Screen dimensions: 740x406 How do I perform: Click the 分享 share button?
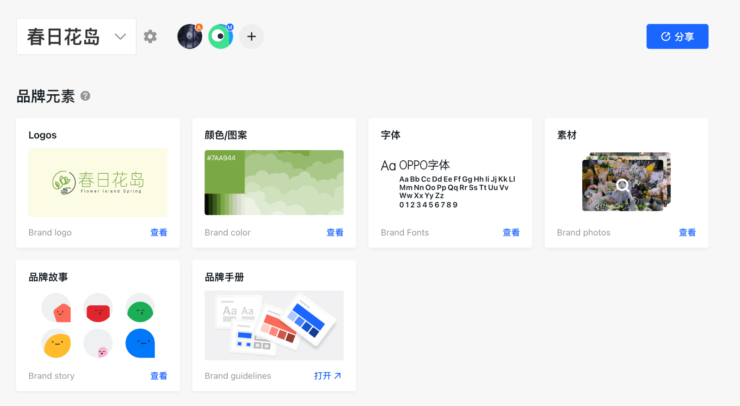677,36
